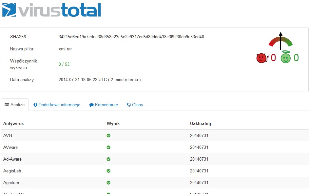Click the red devil malicious vote icon

point(262,58)
